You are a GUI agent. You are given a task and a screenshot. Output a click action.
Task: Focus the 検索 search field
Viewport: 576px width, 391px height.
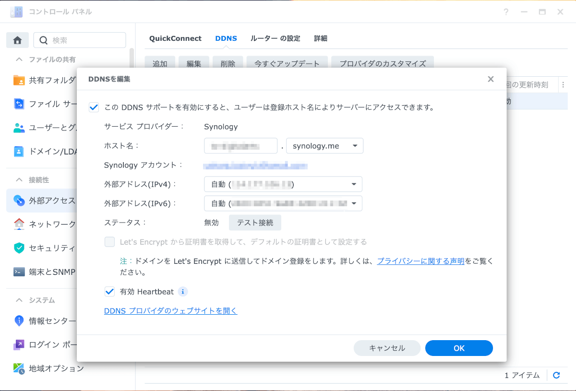80,40
